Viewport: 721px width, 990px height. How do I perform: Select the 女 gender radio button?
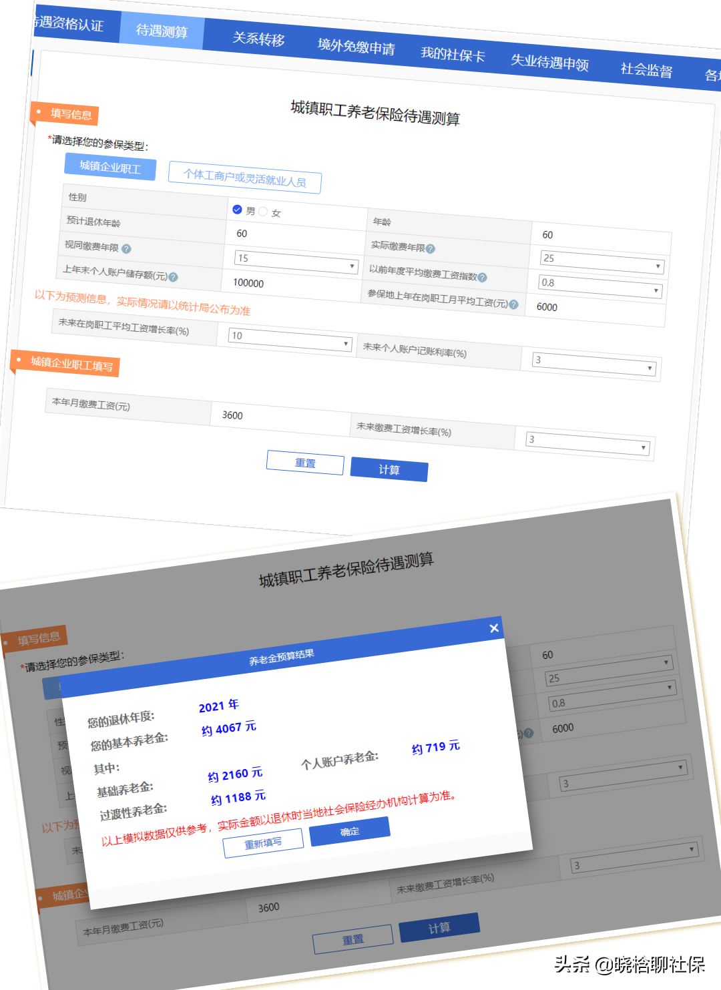click(x=264, y=210)
